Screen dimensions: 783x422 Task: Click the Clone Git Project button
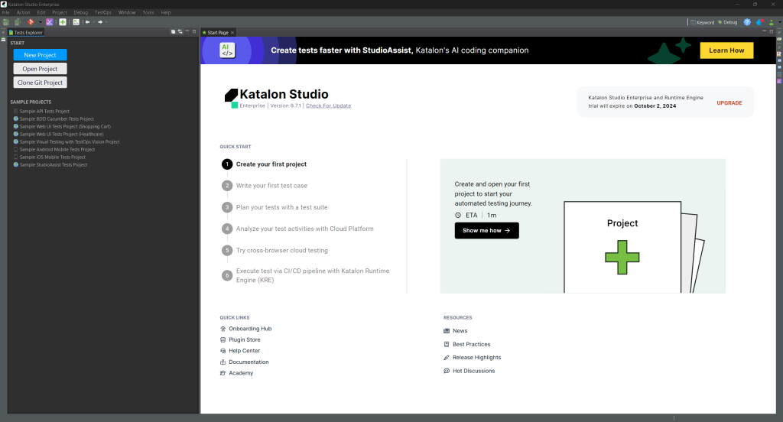tap(40, 83)
